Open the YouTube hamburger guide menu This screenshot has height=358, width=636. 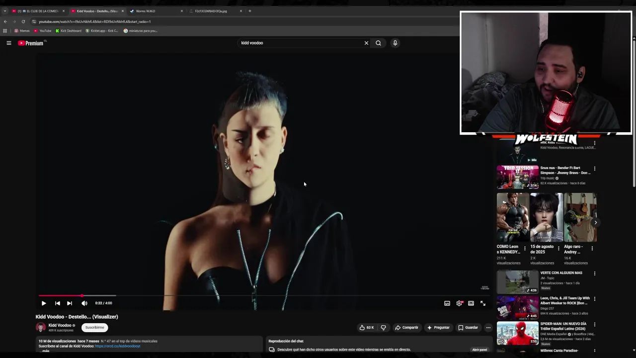[9, 43]
